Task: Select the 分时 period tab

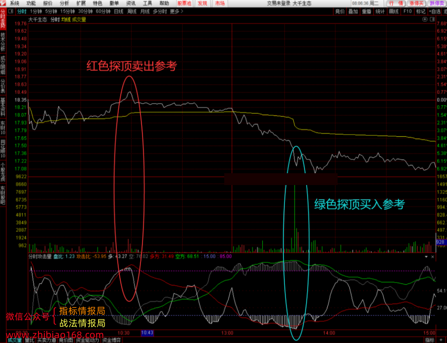Action: click(22, 11)
